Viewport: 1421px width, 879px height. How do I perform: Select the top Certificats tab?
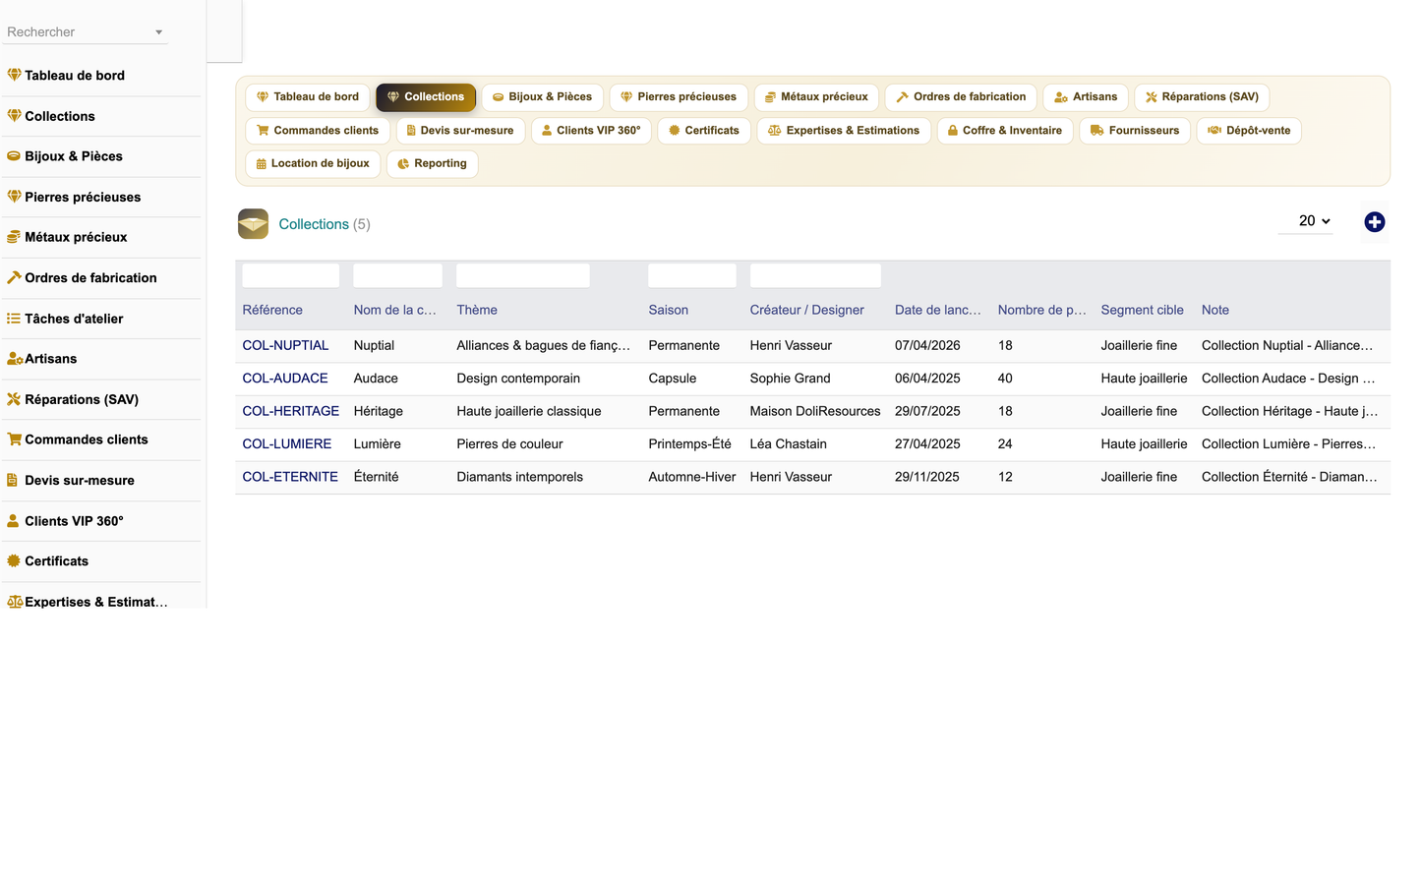pos(704,131)
